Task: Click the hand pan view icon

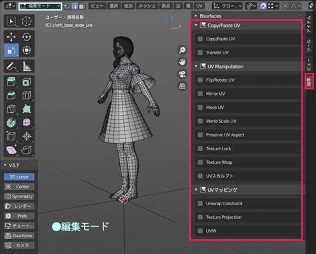Action: point(182,62)
